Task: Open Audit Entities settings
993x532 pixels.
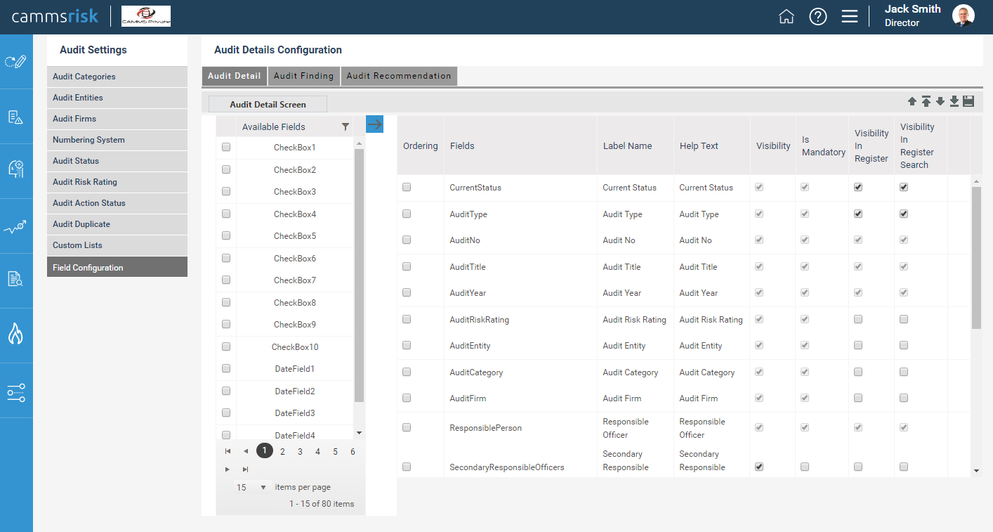Action: [x=117, y=98]
